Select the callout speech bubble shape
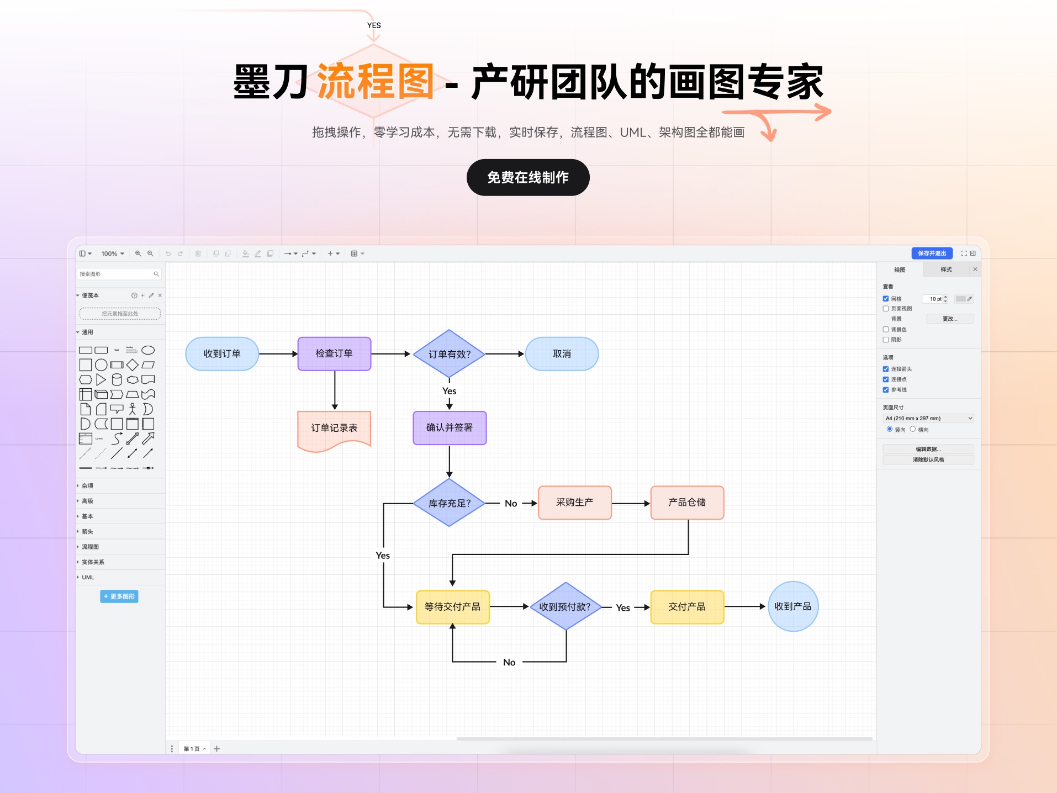The image size is (1057, 793). click(x=117, y=409)
